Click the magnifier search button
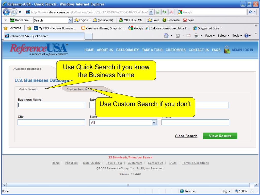Viewport: 260px width, 195px height. point(250,12)
